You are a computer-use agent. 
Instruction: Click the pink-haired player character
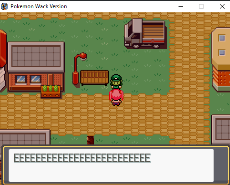pos(116,98)
